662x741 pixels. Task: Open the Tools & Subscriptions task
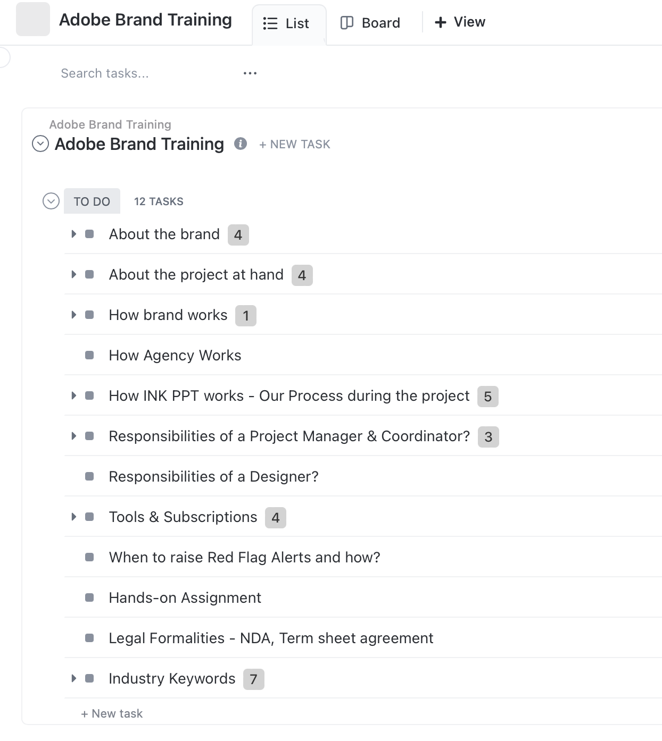coord(183,517)
